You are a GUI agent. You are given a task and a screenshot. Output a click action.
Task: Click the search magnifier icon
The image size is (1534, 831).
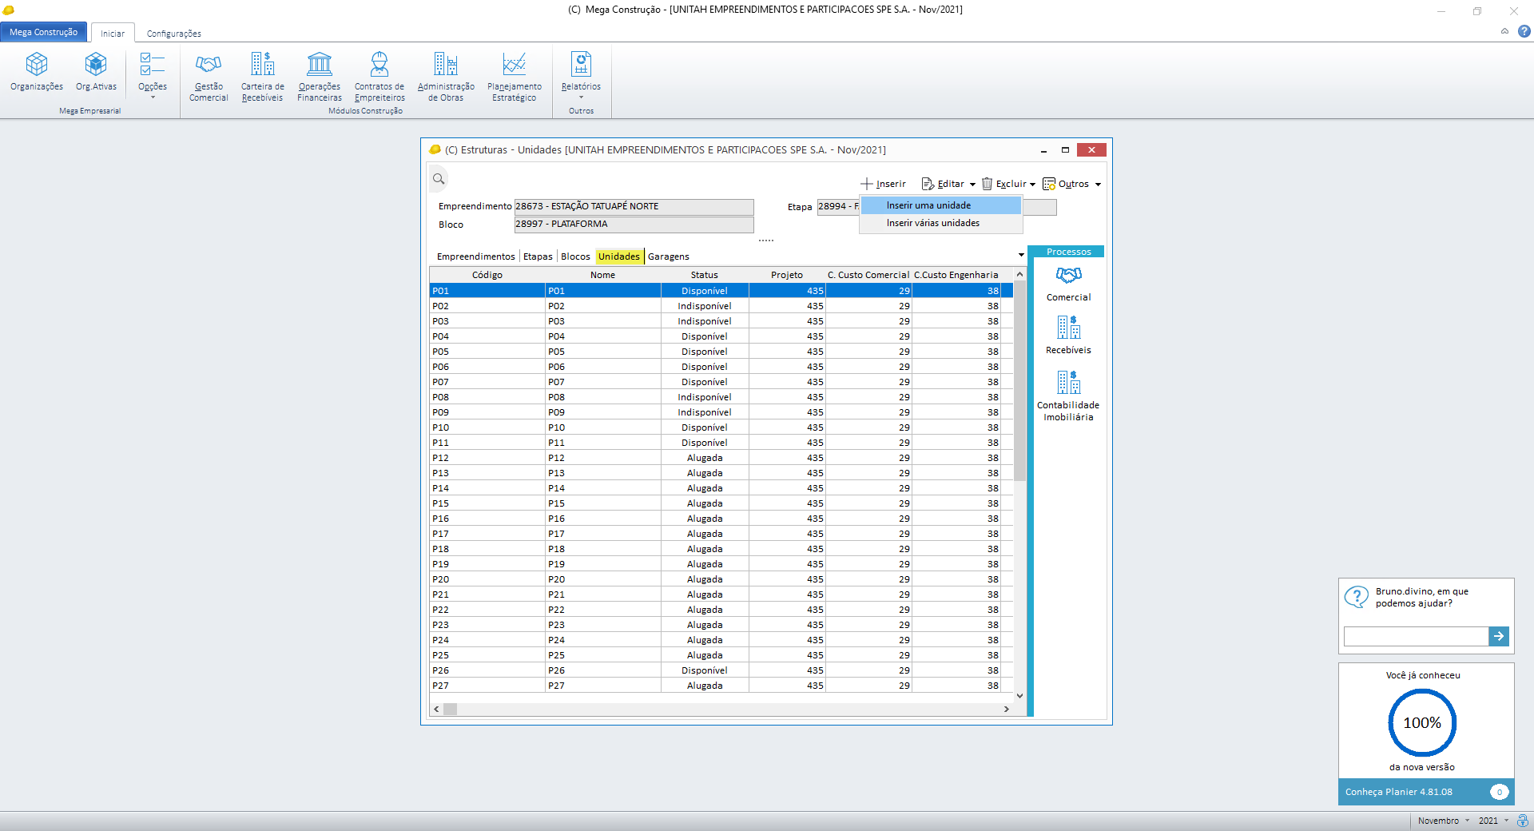(x=439, y=179)
